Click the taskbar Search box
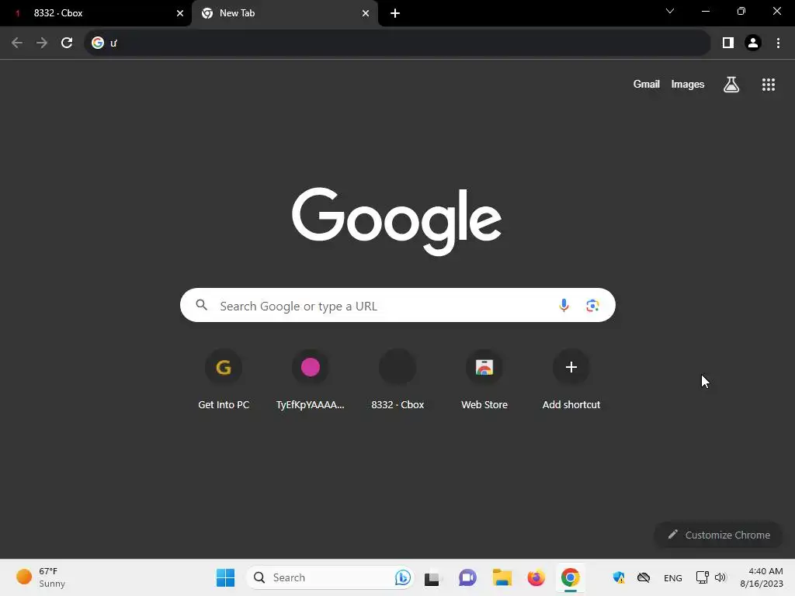Viewport: 795px width, 596px height. [331, 577]
